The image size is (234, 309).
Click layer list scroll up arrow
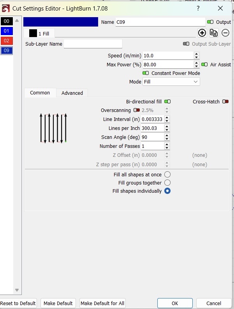(x=17, y=21)
